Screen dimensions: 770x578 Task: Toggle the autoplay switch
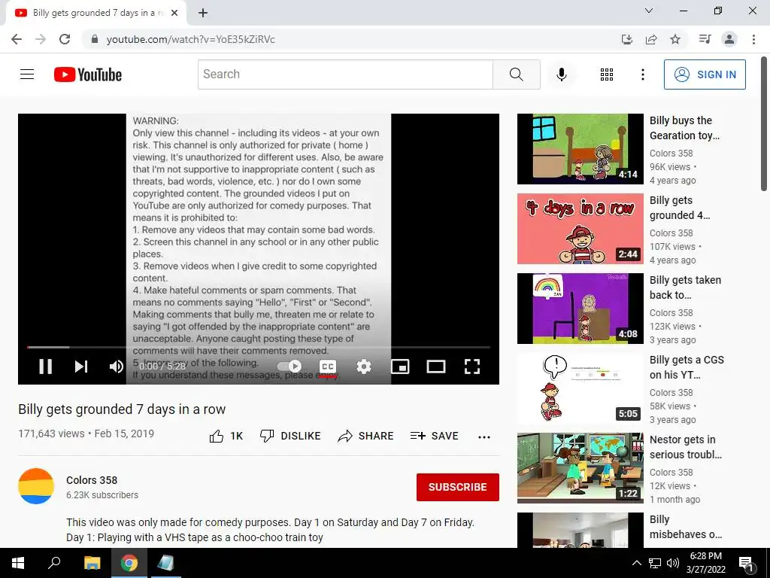click(290, 367)
